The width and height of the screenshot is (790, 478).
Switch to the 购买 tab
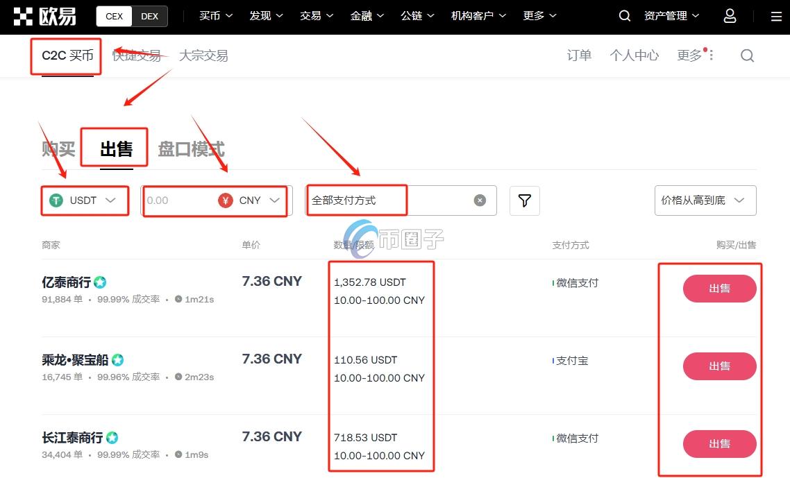[58, 148]
